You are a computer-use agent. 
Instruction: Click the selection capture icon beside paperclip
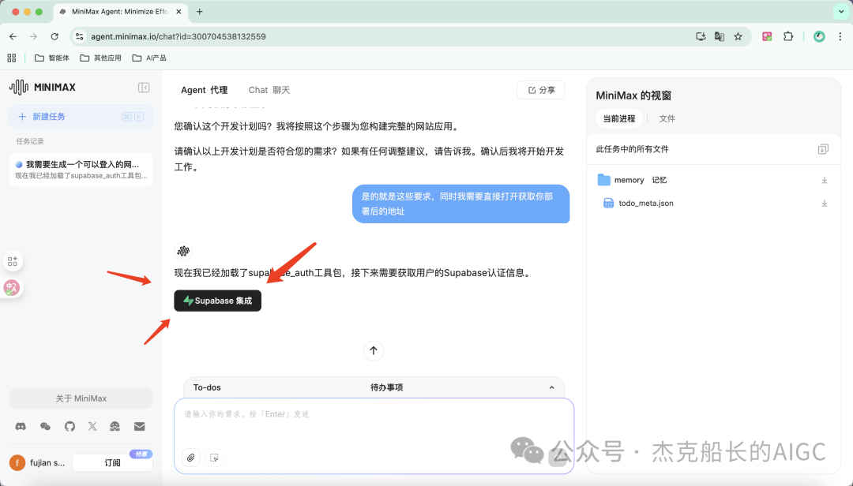click(214, 458)
